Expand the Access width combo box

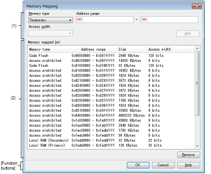click(50, 33)
